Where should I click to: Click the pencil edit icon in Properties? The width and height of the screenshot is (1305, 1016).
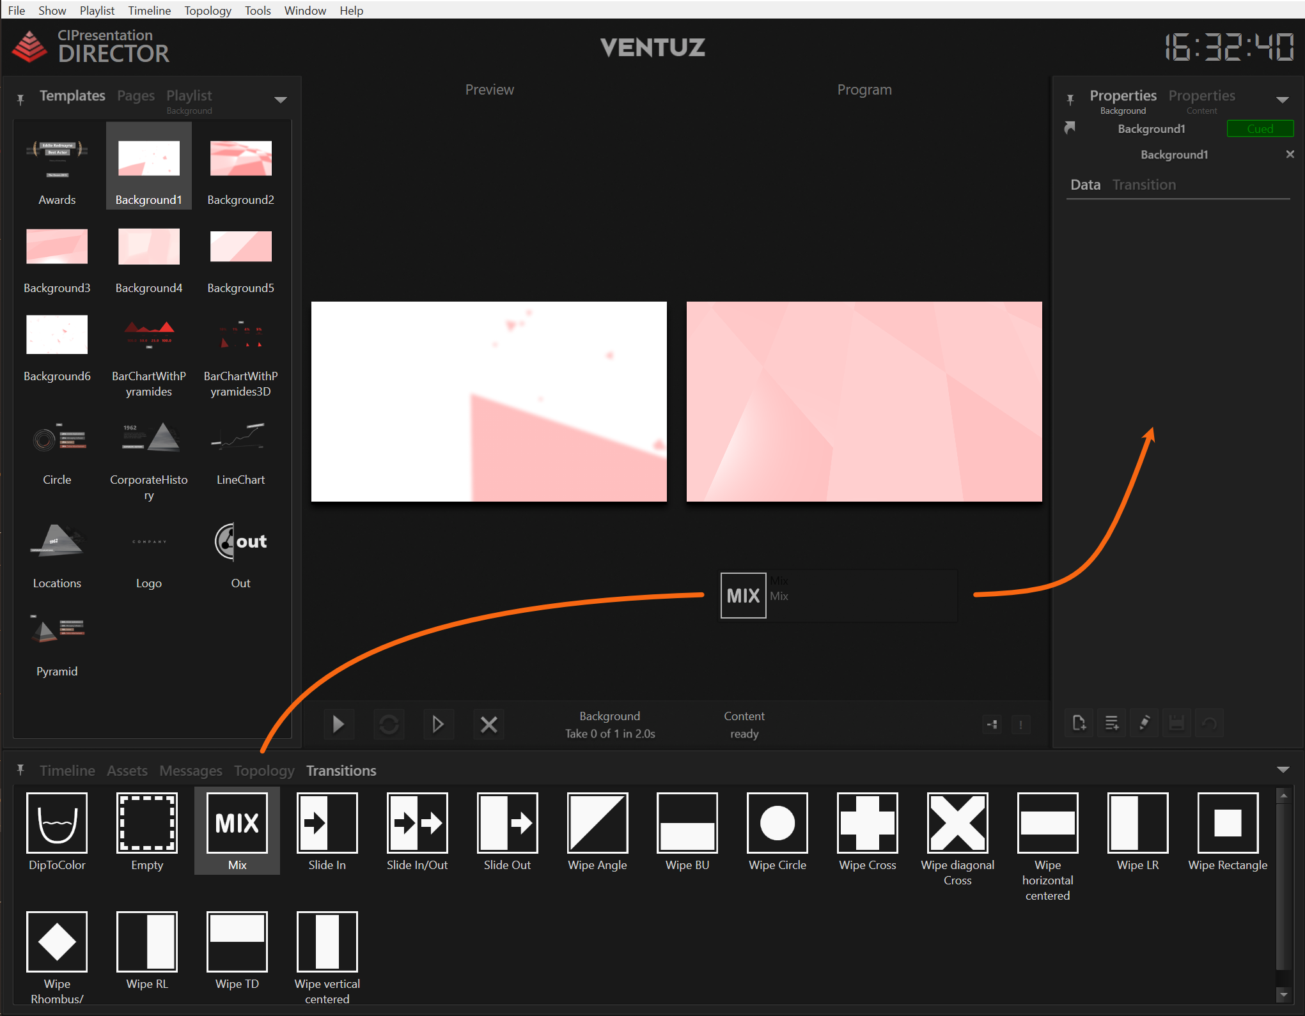1145,723
